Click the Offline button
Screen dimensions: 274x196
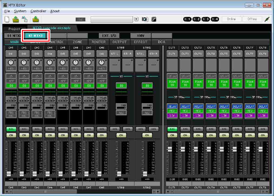click(252, 19)
